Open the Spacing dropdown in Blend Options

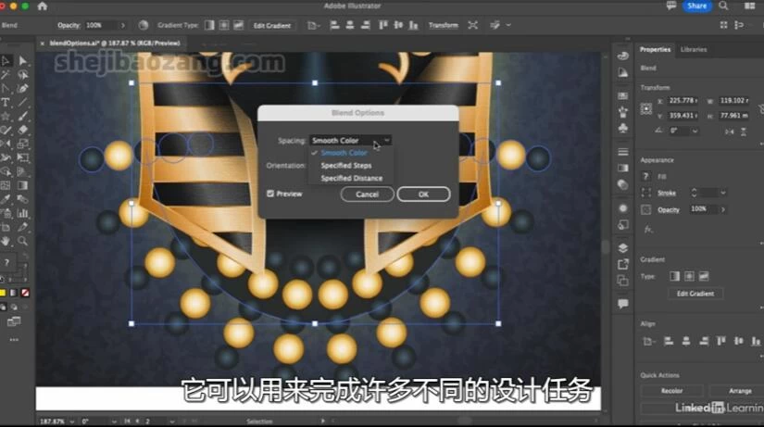coord(350,140)
